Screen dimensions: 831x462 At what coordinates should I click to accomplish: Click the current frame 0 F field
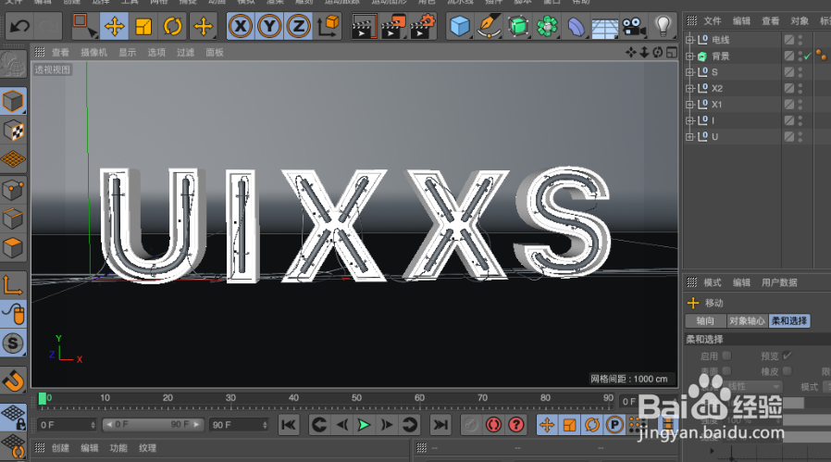68,425
